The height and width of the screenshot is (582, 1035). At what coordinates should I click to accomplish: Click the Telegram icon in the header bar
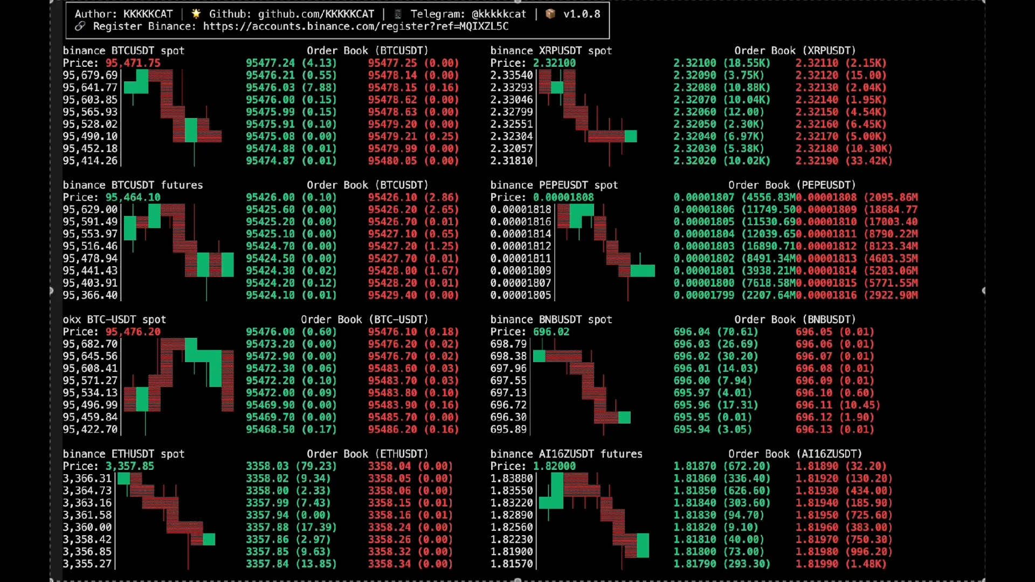(397, 14)
